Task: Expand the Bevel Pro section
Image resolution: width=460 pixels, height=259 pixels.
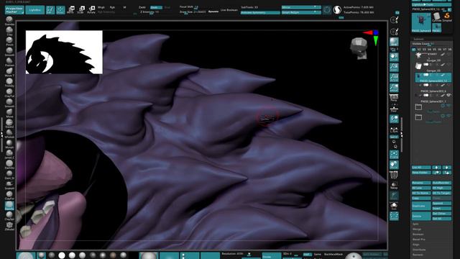Action: tap(418, 240)
